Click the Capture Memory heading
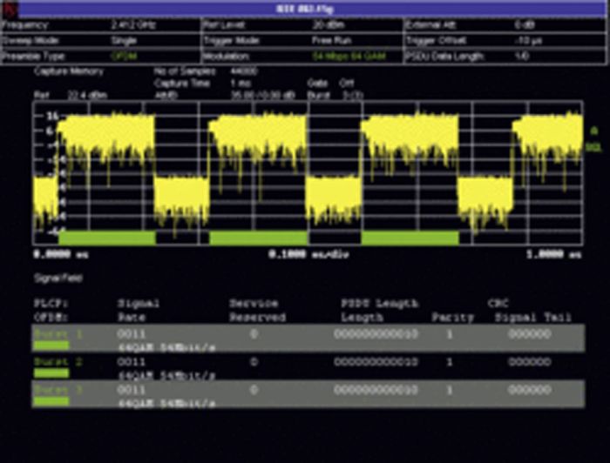The width and height of the screenshot is (610, 463). pos(69,71)
